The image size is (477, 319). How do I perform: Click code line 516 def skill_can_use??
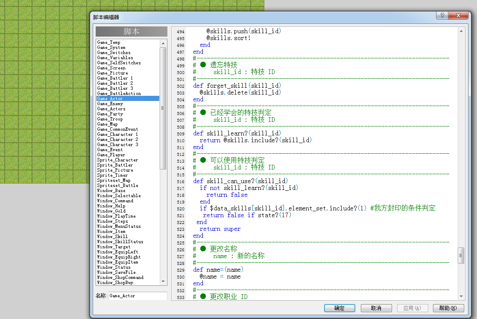click(x=240, y=181)
